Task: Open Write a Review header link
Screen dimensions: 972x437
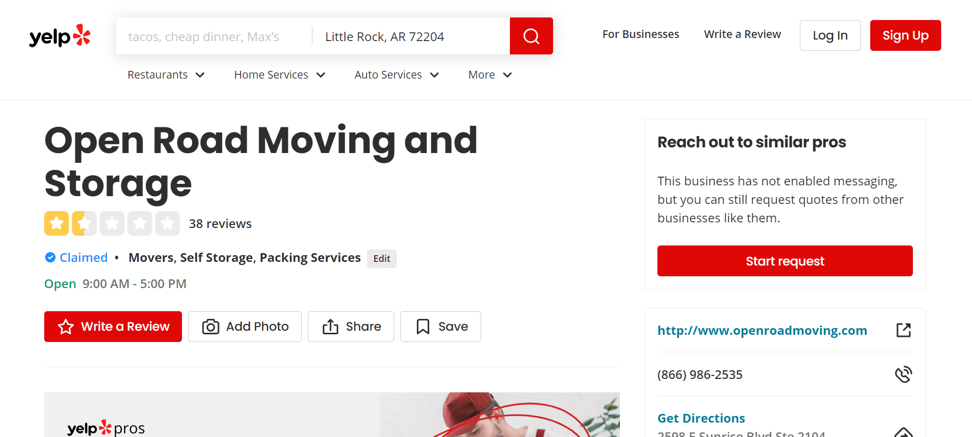Action: (x=742, y=34)
